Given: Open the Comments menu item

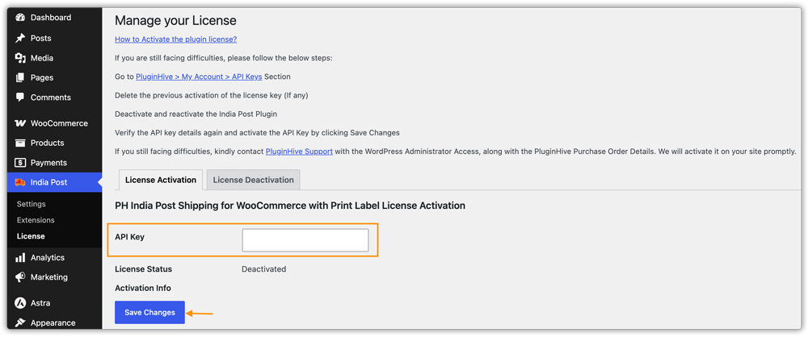Looking at the screenshot, I should tap(55, 98).
